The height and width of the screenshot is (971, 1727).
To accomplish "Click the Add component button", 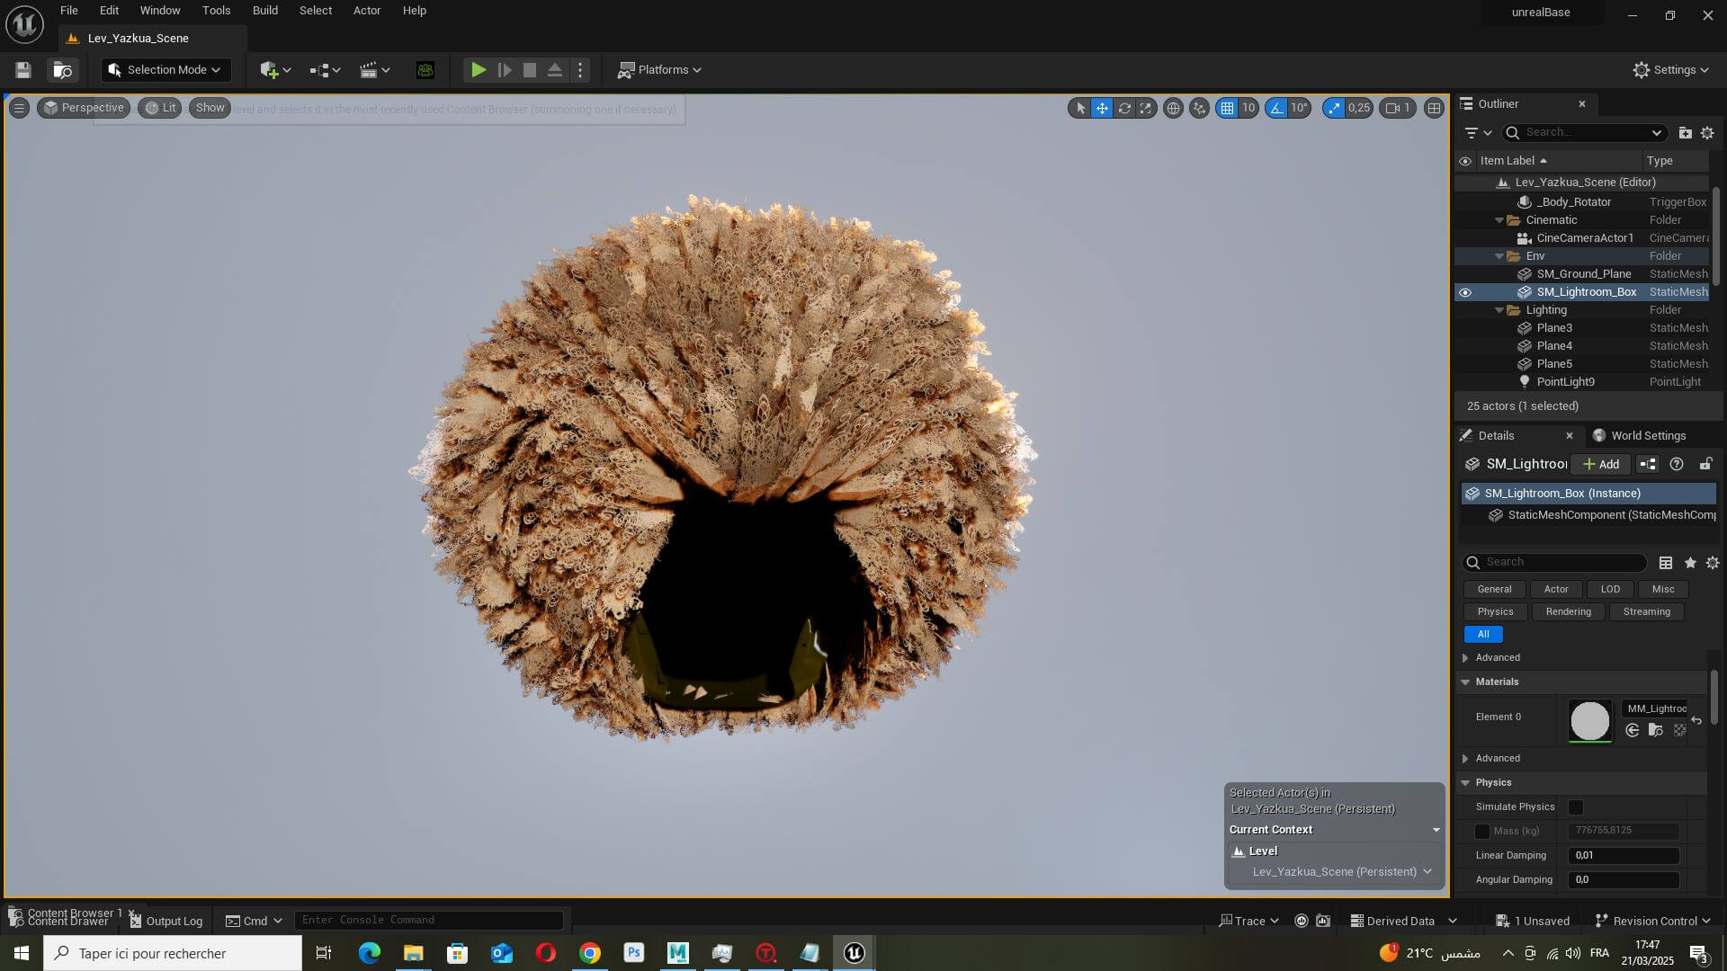I will point(1601,464).
